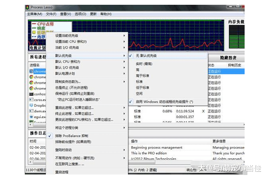Open 更改此进程的CPU亲和力 entry
This screenshot has width=265, height=177.
tap(87, 120)
